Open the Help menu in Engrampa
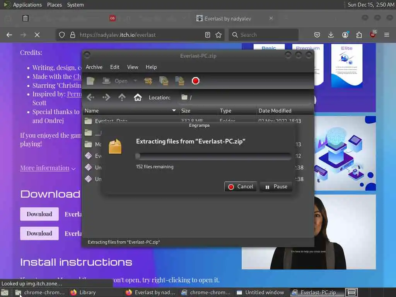 tap(151, 67)
